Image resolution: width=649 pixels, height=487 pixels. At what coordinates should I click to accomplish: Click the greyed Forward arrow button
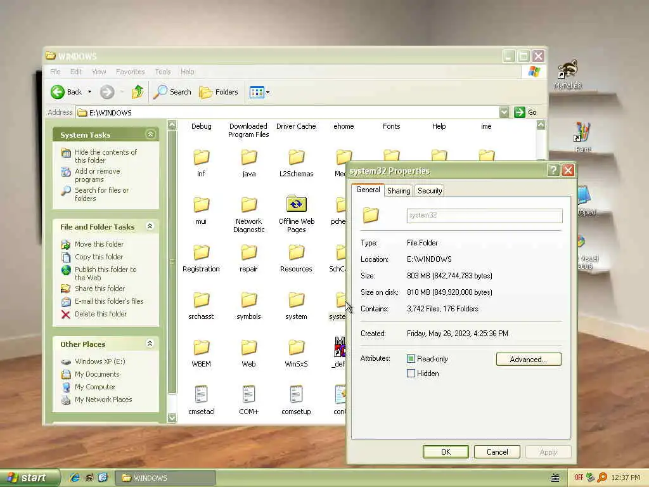[107, 92]
